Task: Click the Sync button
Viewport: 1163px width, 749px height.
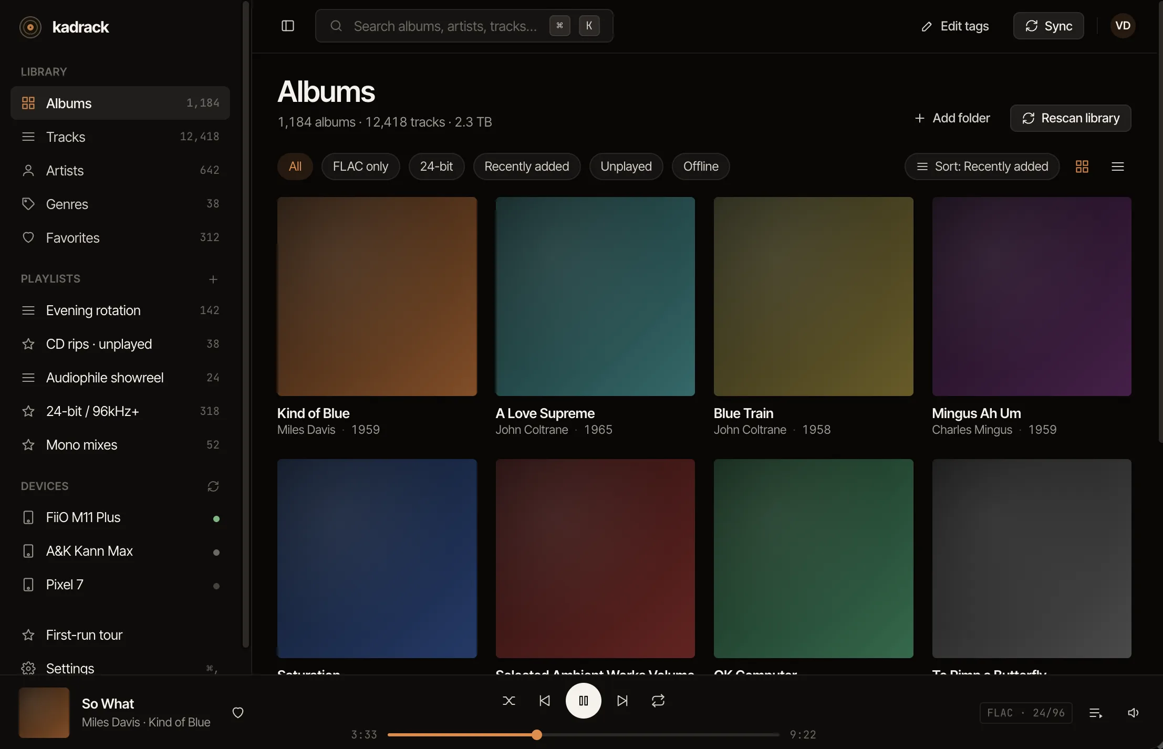Action: click(1048, 26)
